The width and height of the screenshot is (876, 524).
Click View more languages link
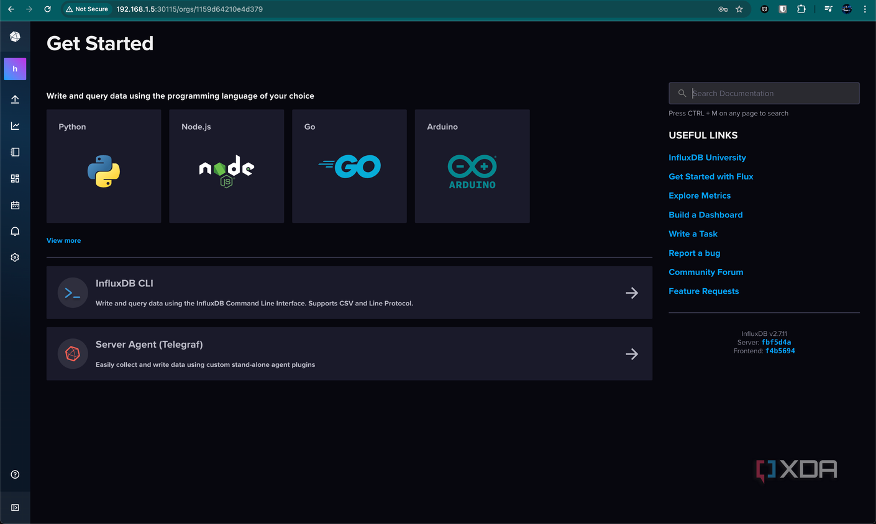pyautogui.click(x=63, y=240)
